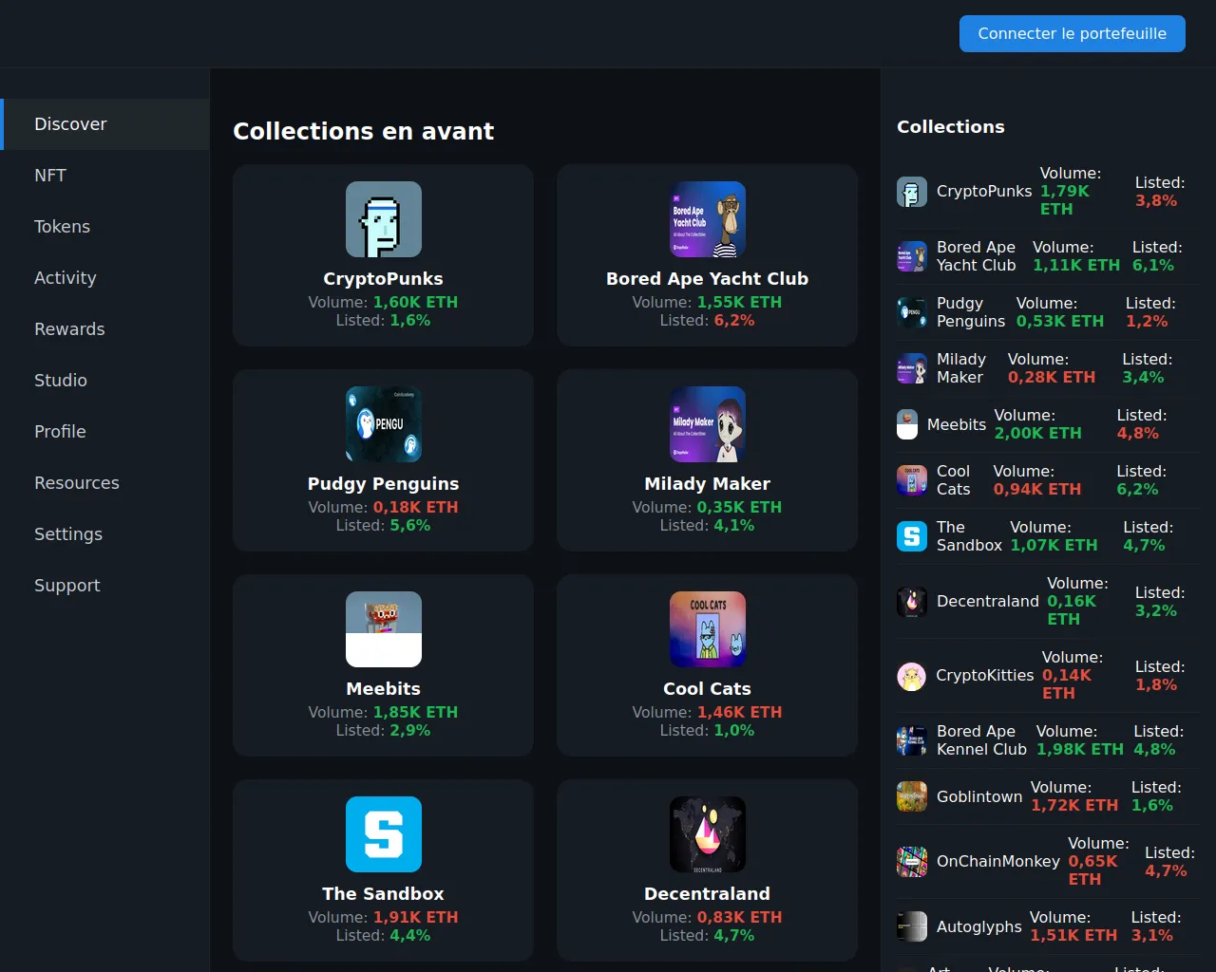Screen dimensions: 1216x972
Task: Select Support in the sidebar
Action: 104,586
